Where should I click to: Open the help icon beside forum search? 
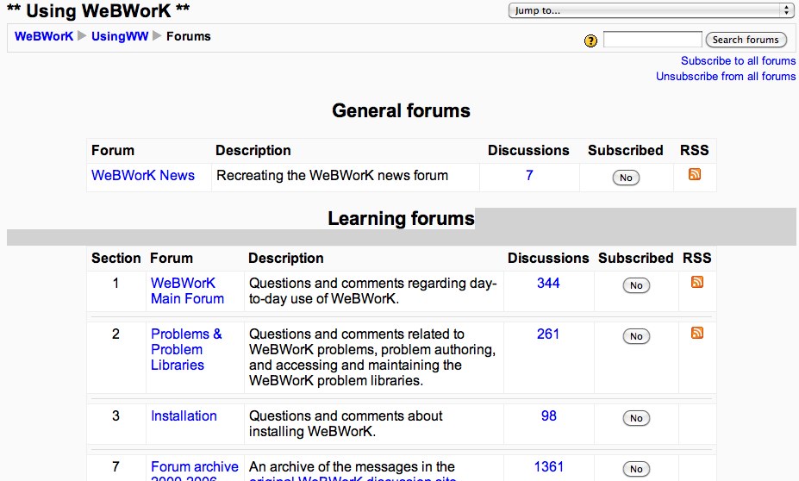pyautogui.click(x=590, y=41)
